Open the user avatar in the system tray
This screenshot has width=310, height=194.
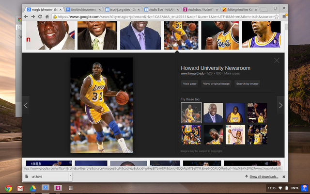coord(305,188)
